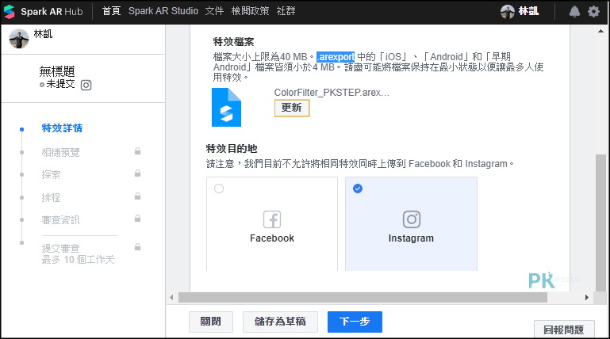Open the 首頁 menu item
This screenshot has height=339, width=610.
coord(111,11)
